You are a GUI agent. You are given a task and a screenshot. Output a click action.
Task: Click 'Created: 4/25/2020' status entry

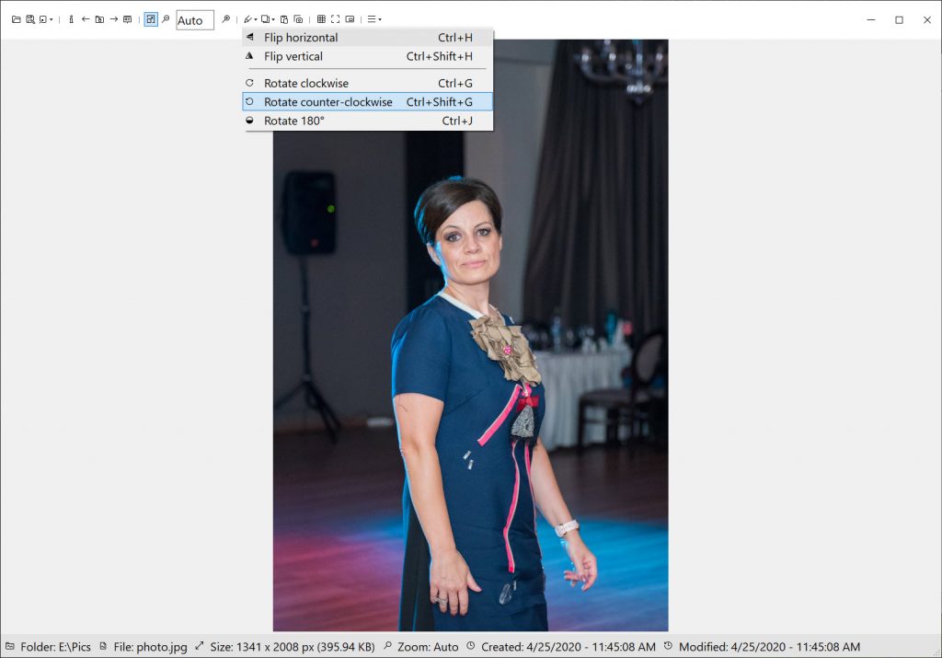569,647
